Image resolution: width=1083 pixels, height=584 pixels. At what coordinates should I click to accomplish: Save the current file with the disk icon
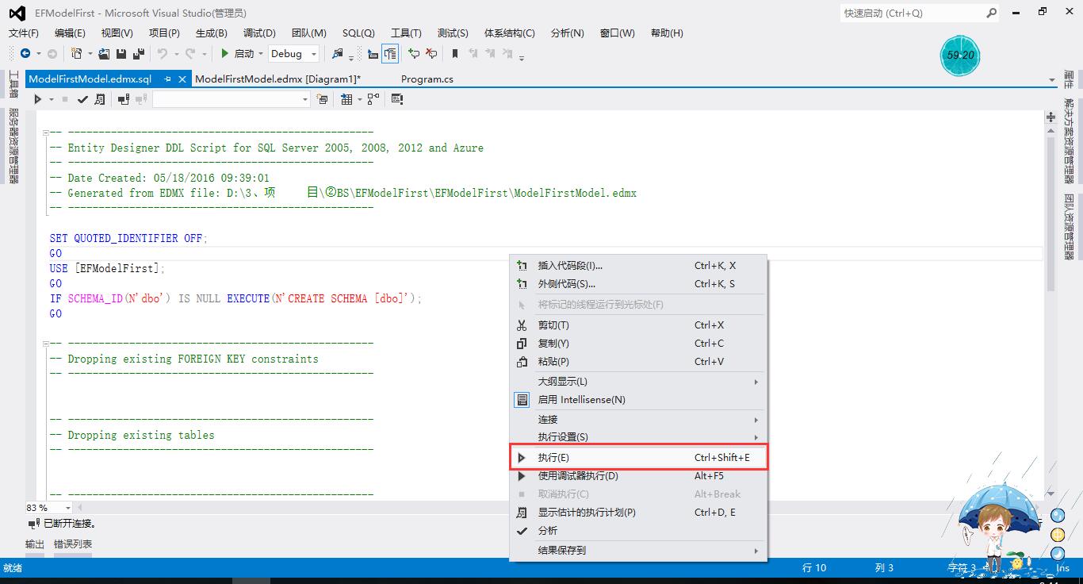[121, 53]
